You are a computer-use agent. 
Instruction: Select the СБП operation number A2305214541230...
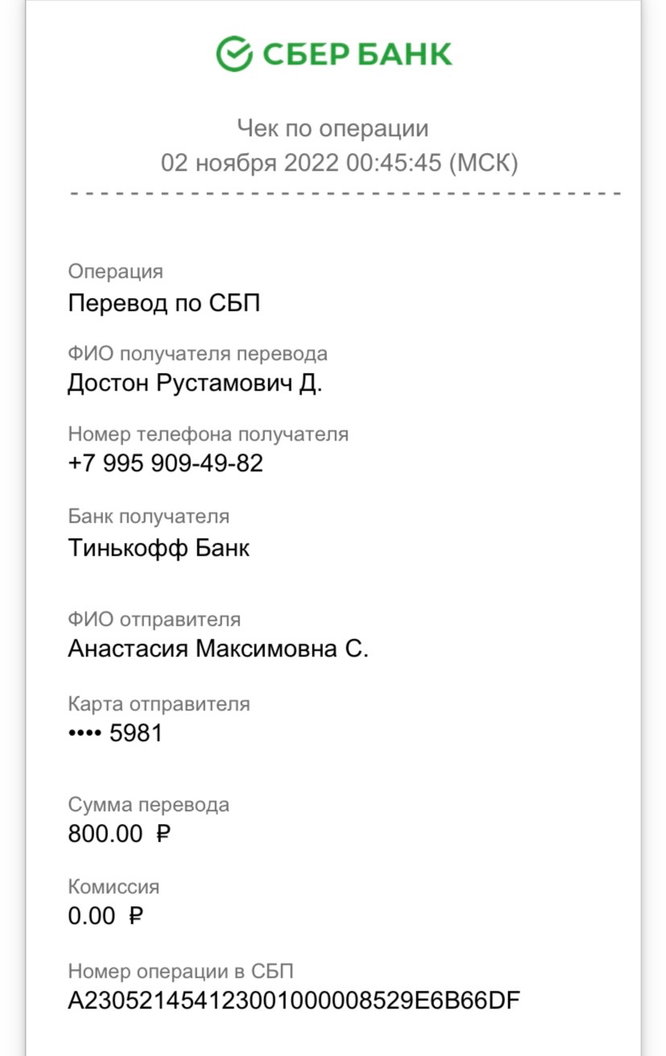point(294,1001)
